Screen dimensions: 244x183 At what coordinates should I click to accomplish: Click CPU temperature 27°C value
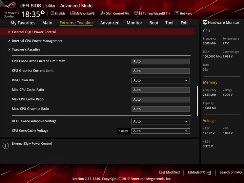226,43
